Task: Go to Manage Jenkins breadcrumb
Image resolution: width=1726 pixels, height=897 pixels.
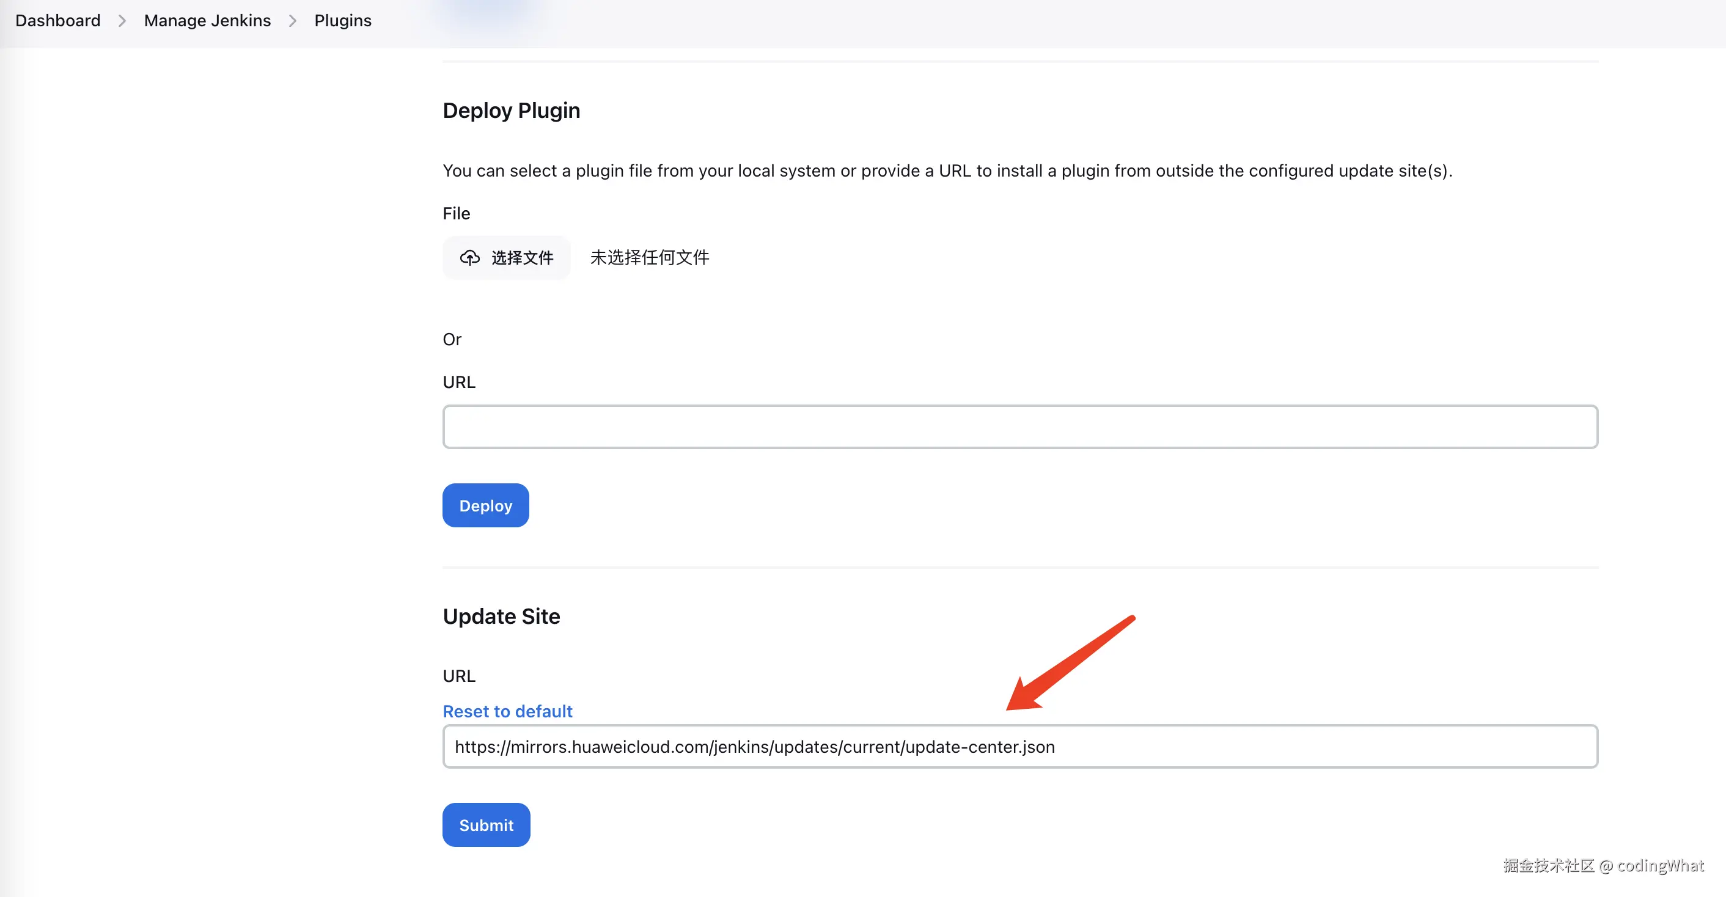Action: (x=207, y=21)
